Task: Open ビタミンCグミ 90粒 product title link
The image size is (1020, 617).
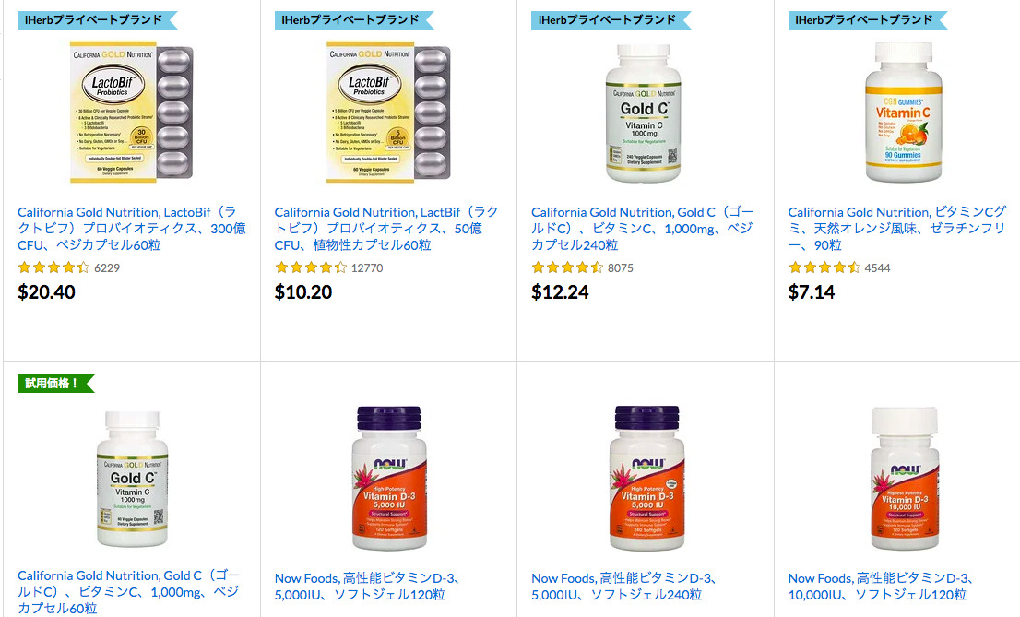Action: point(897,229)
